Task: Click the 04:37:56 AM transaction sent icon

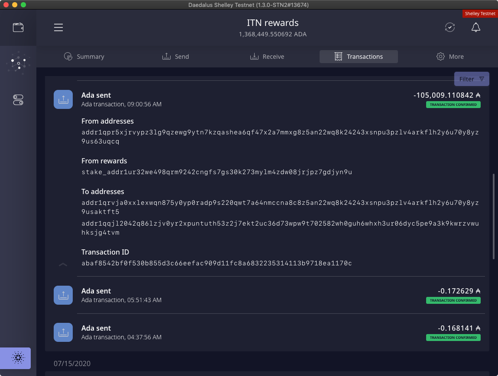Action: 63,332
